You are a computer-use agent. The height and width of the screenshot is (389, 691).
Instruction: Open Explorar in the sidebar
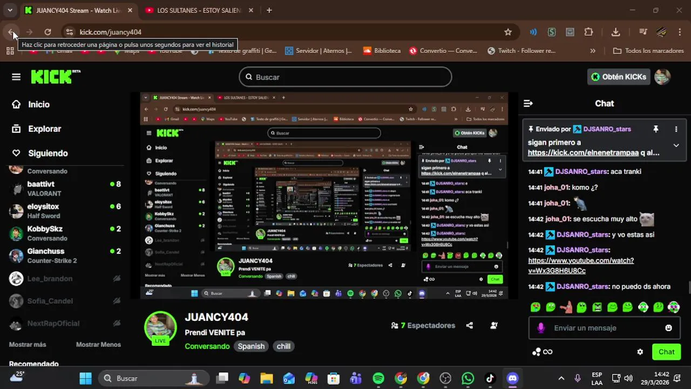37,129
